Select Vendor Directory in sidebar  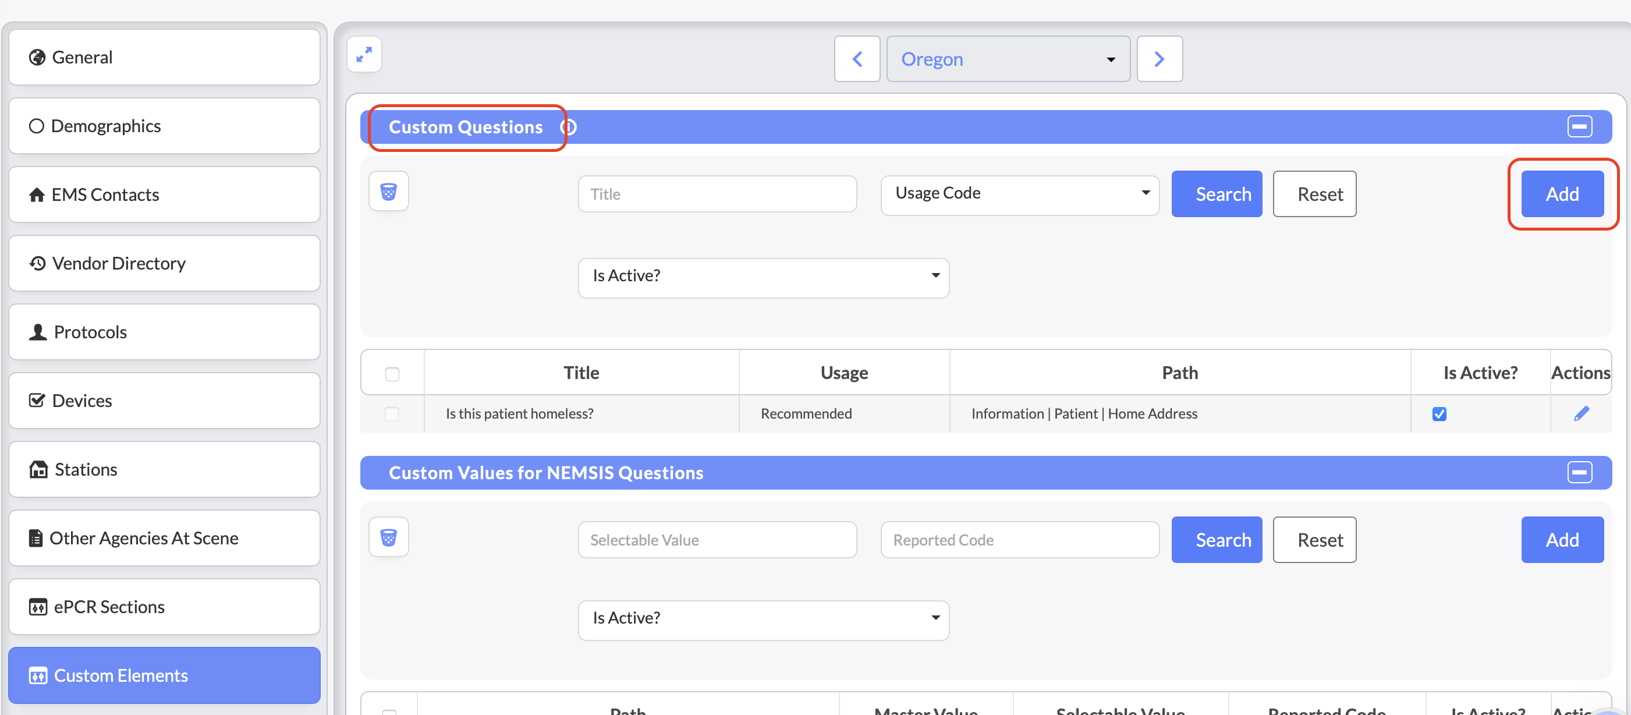(x=164, y=263)
